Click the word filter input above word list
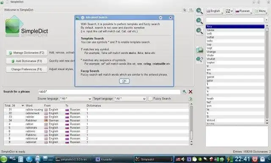The image size is (271, 163). [235, 20]
